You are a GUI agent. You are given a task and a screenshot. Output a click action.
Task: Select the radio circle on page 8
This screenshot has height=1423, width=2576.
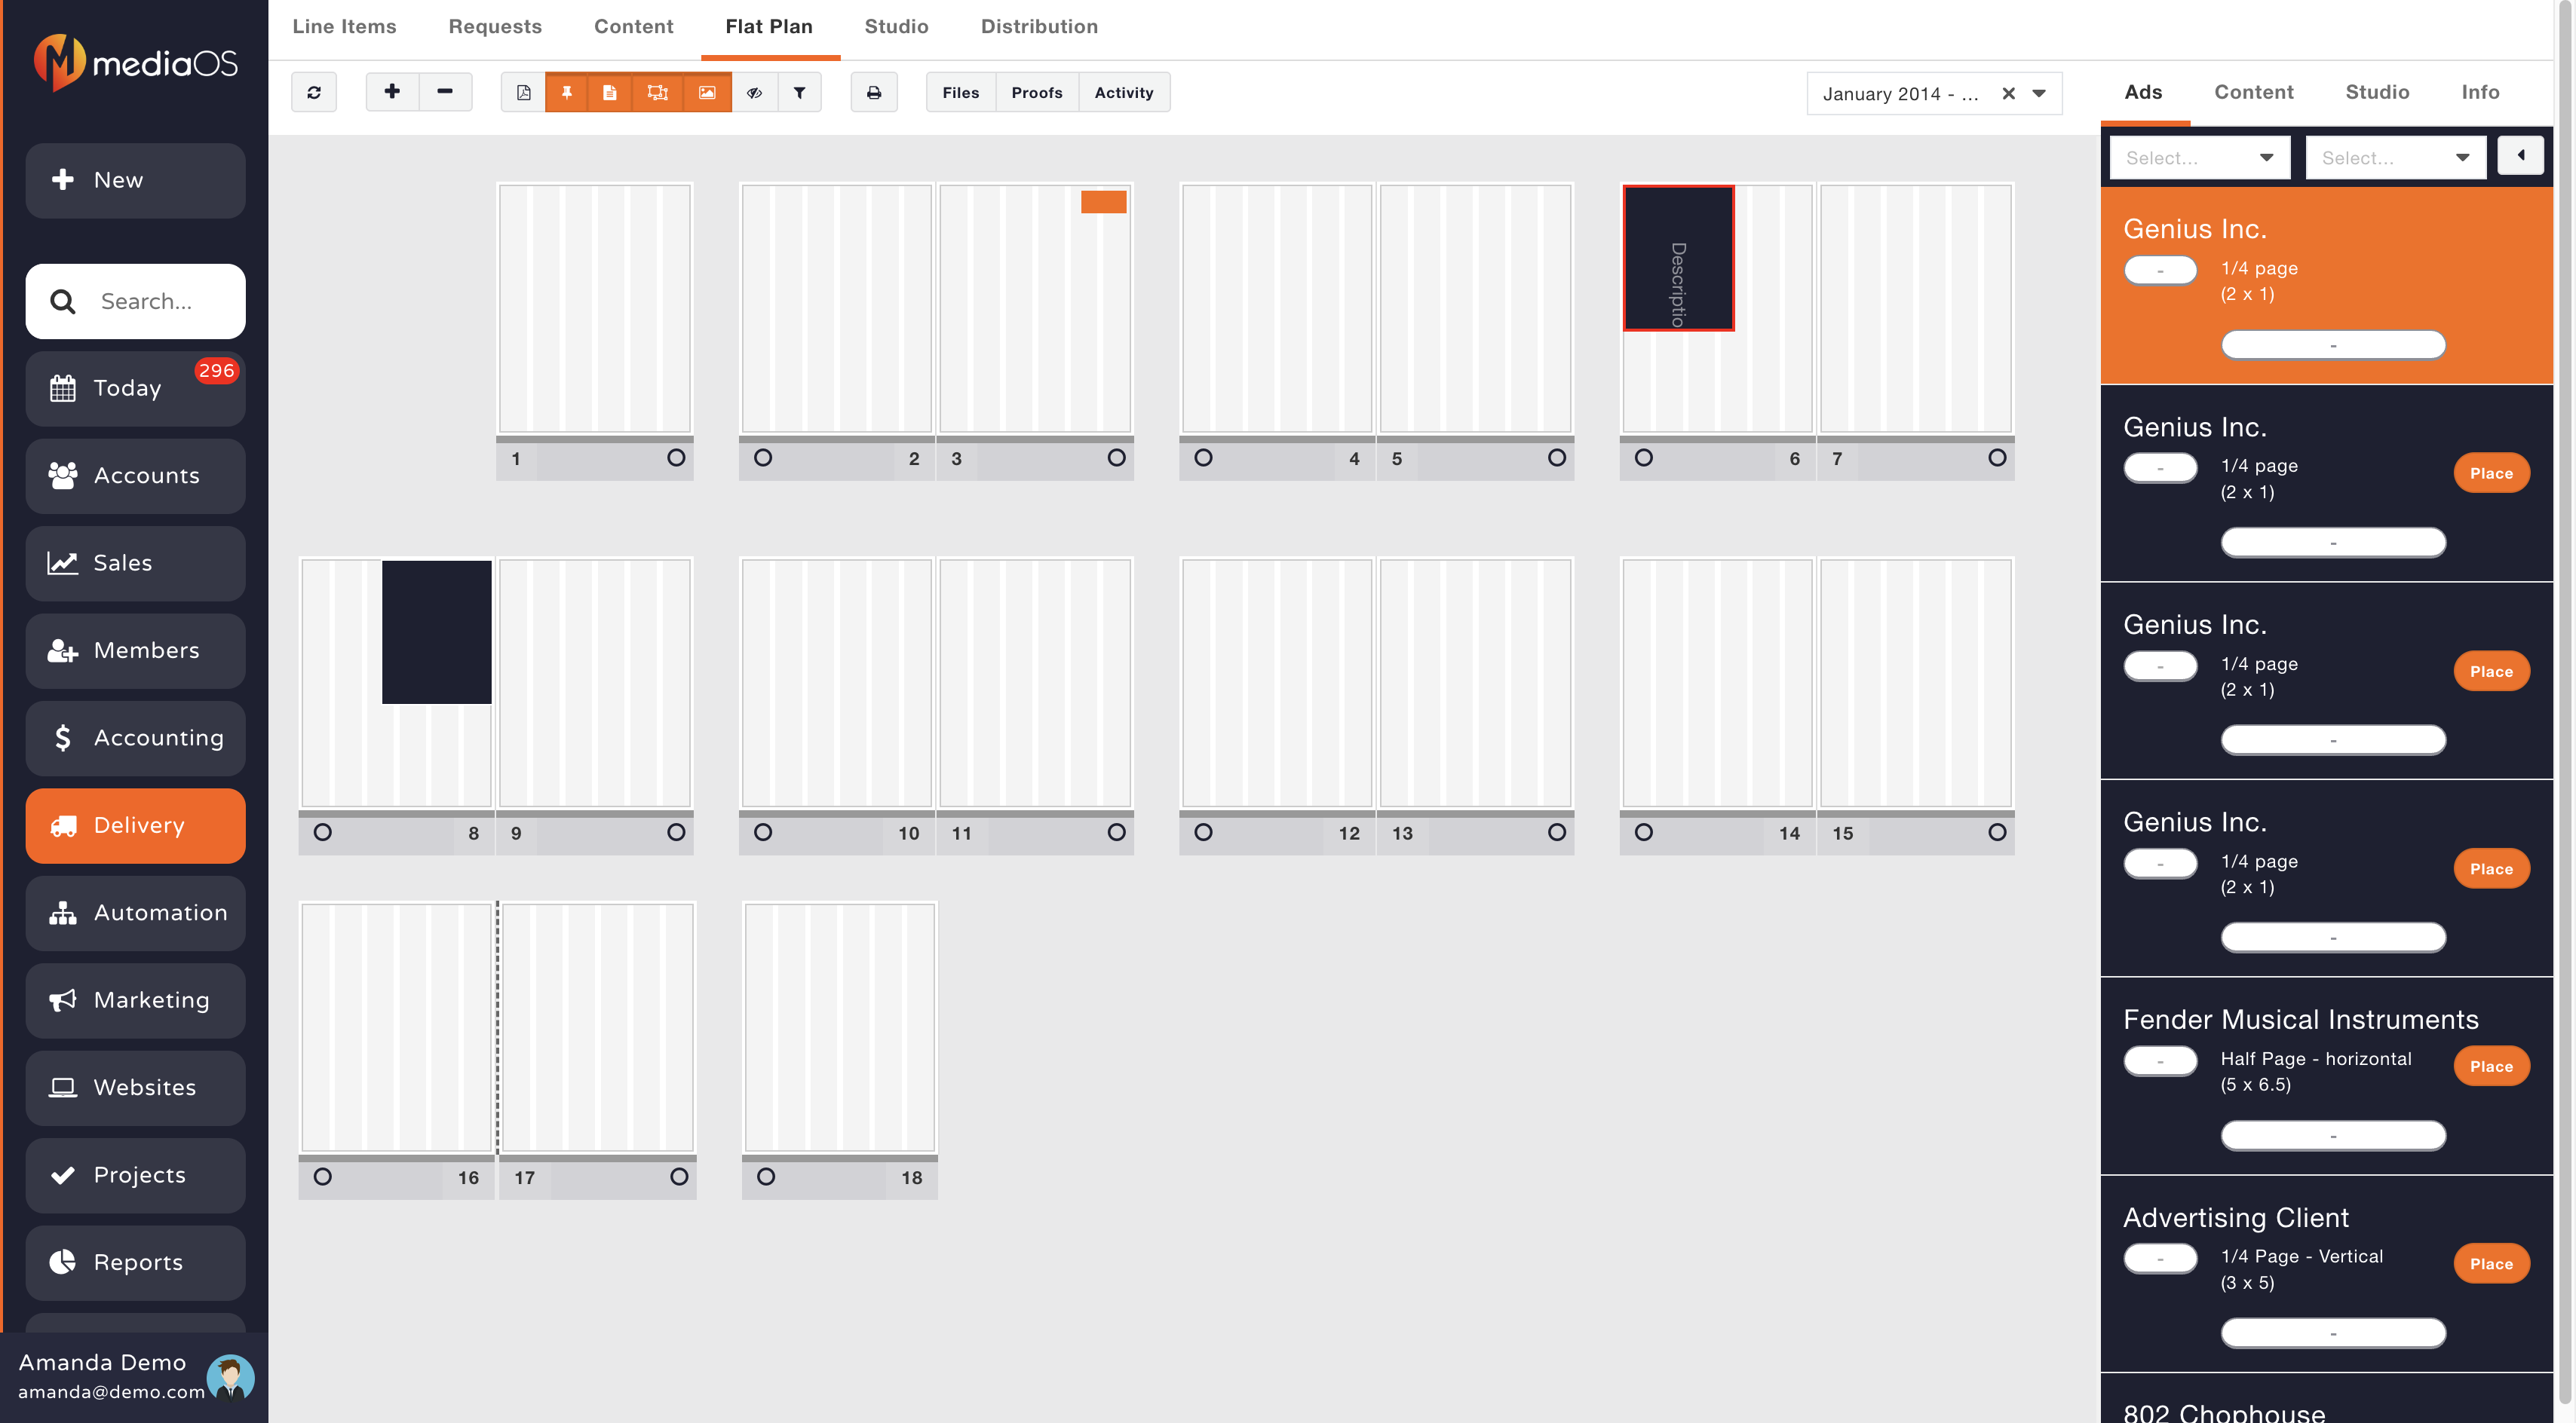tap(323, 832)
